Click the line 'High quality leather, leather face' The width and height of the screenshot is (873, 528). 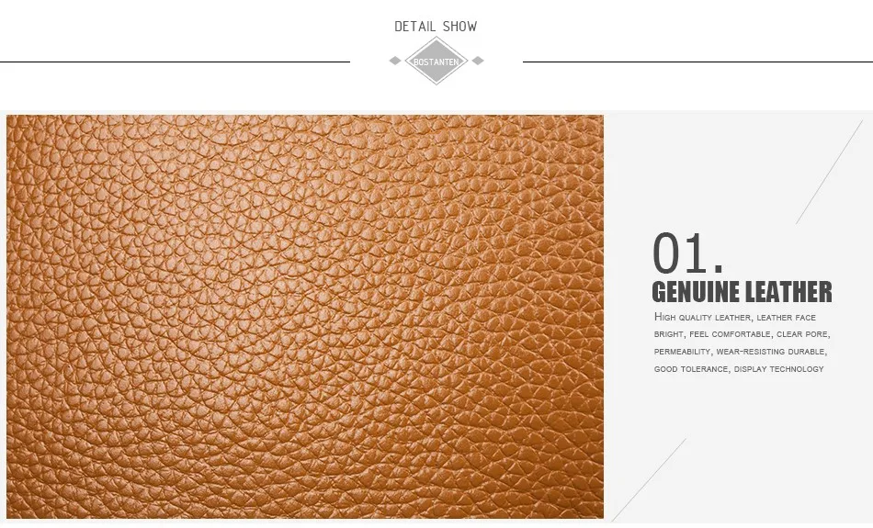point(735,317)
